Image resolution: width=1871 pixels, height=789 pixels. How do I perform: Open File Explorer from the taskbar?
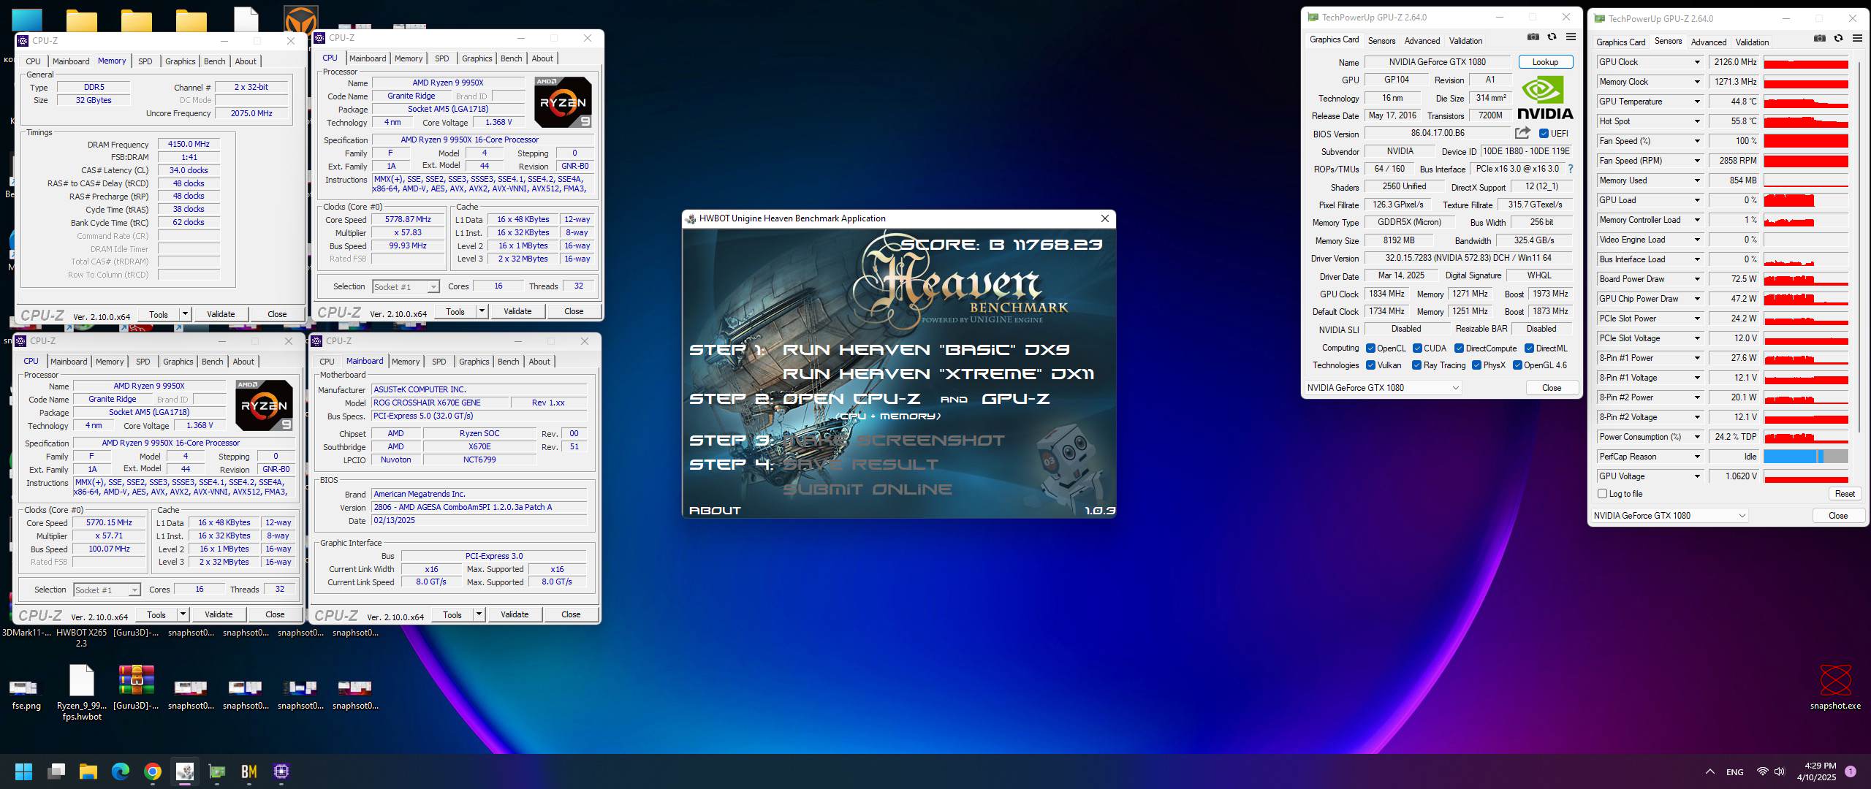tap(88, 771)
